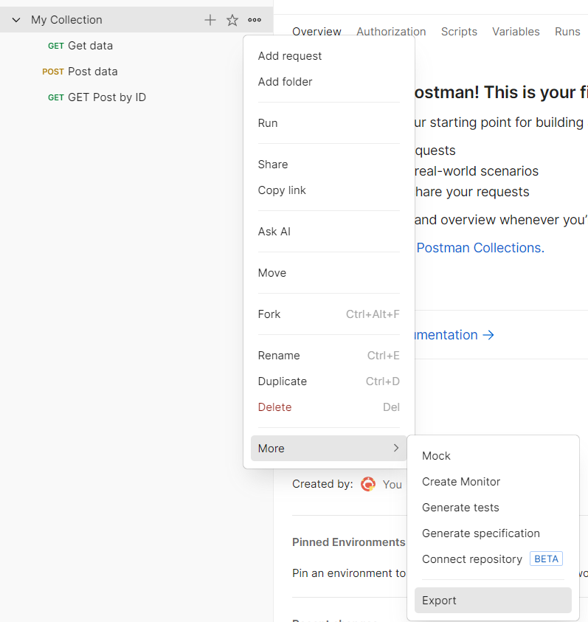
Task: Expand the More submenu arrow
Action: coord(396,448)
